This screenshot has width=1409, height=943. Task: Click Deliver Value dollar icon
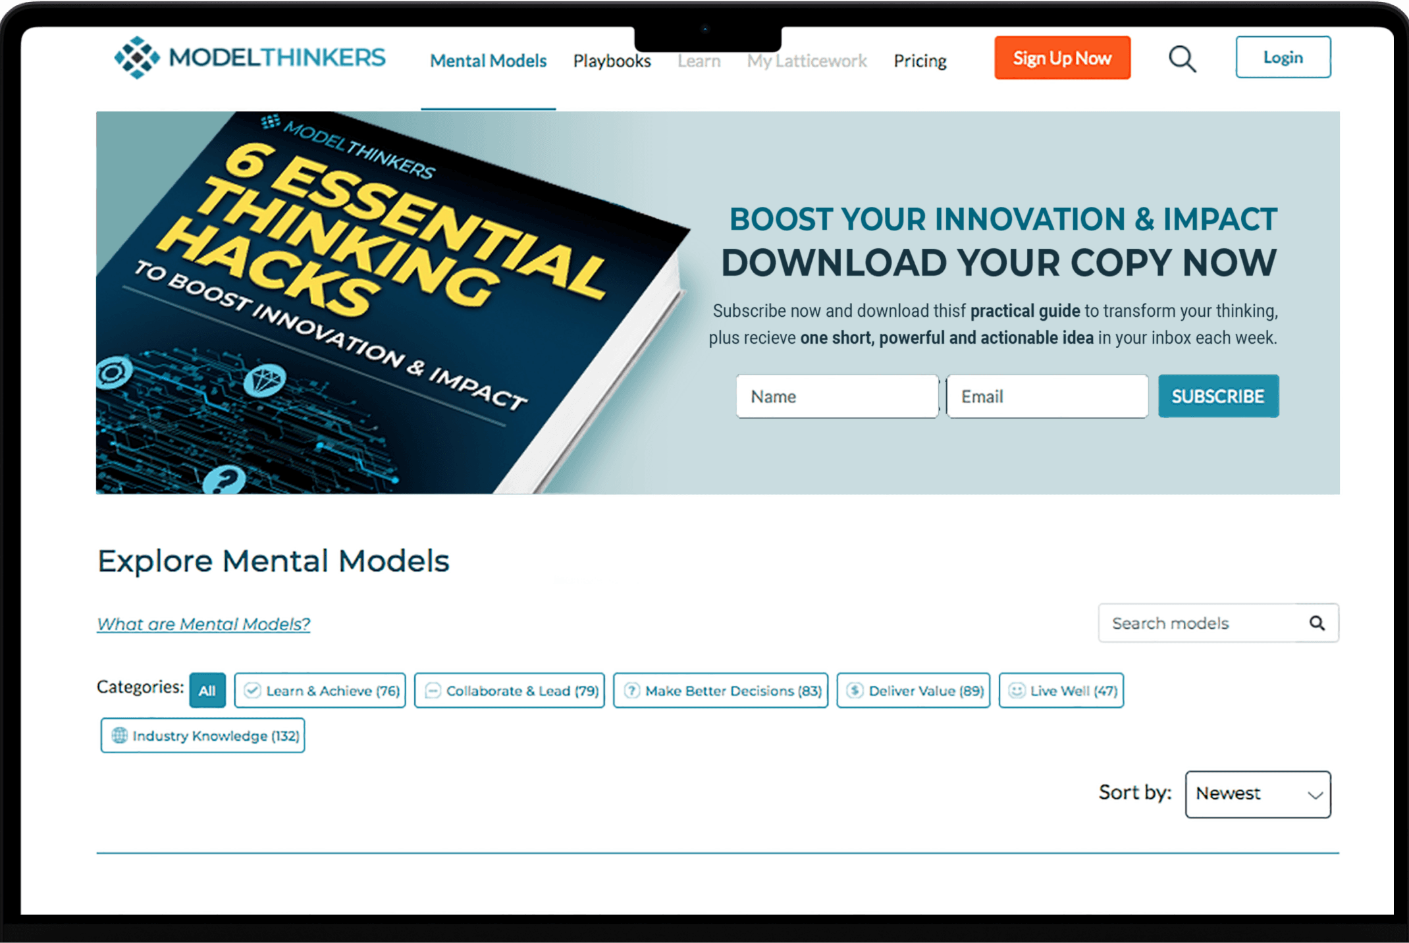pos(855,690)
